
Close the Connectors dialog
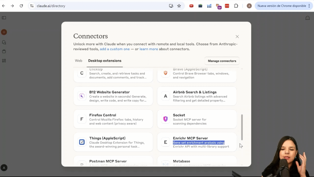coord(237,37)
